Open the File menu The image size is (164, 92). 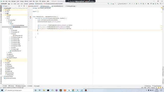(x=4, y=1)
